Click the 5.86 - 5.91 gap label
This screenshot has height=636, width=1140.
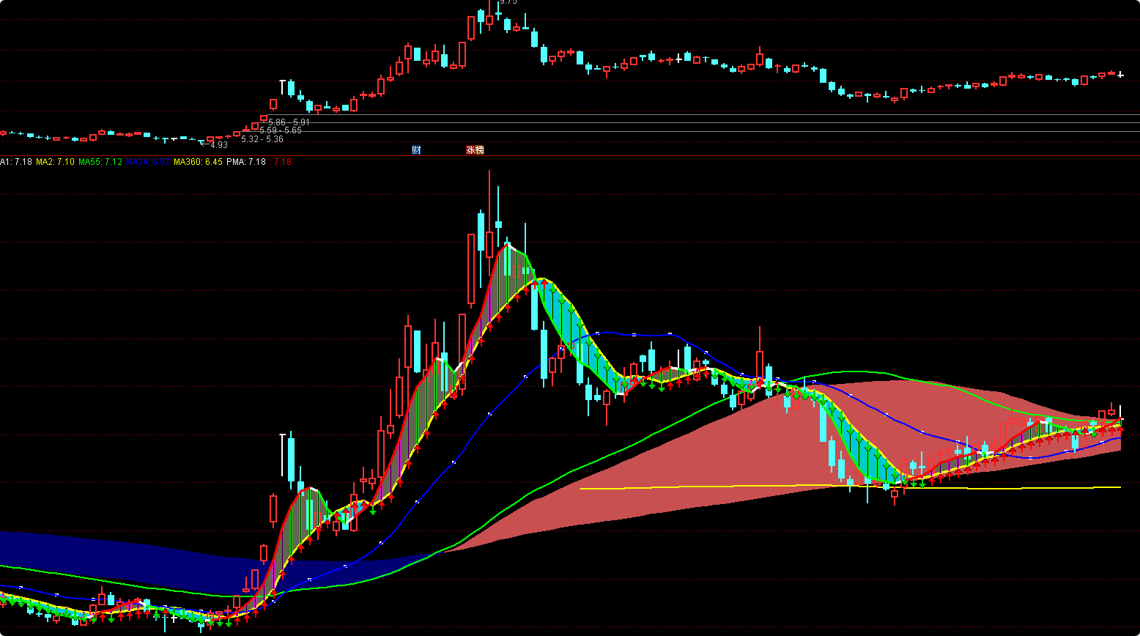289,122
